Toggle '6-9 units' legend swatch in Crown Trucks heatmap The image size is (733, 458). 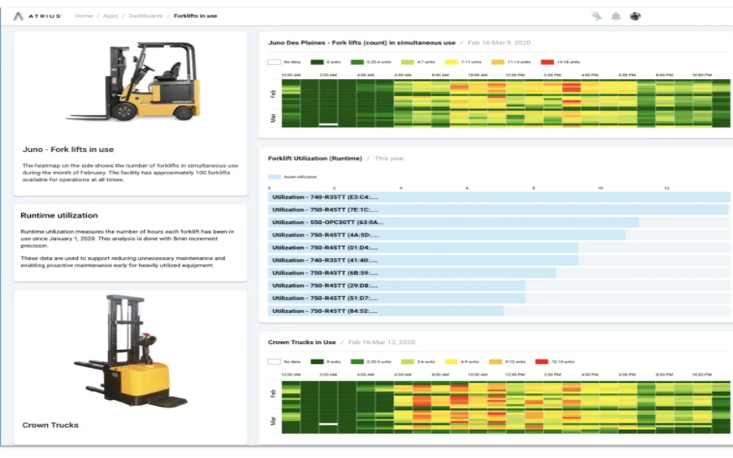click(x=451, y=362)
